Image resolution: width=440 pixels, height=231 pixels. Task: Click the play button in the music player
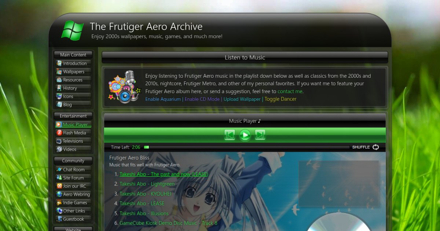pos(245,135)
